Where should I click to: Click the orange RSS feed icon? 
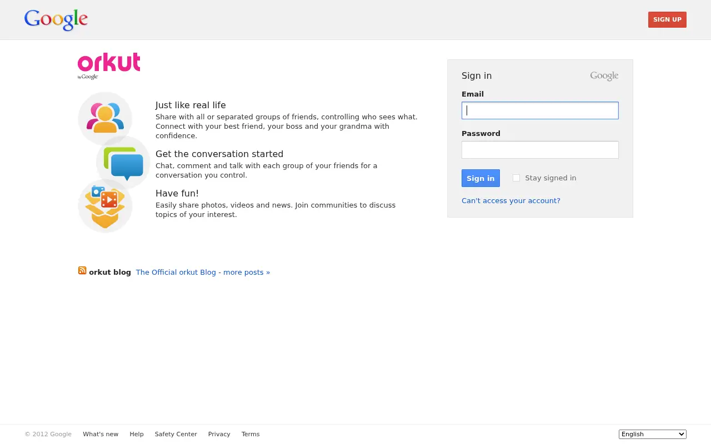coord(82,271)
